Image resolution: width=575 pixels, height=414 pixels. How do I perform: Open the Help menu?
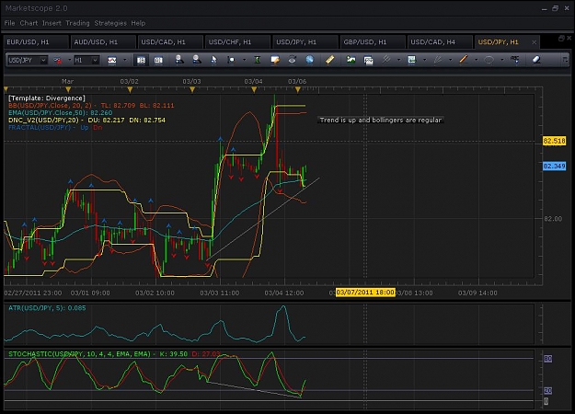tap(138, 23)
